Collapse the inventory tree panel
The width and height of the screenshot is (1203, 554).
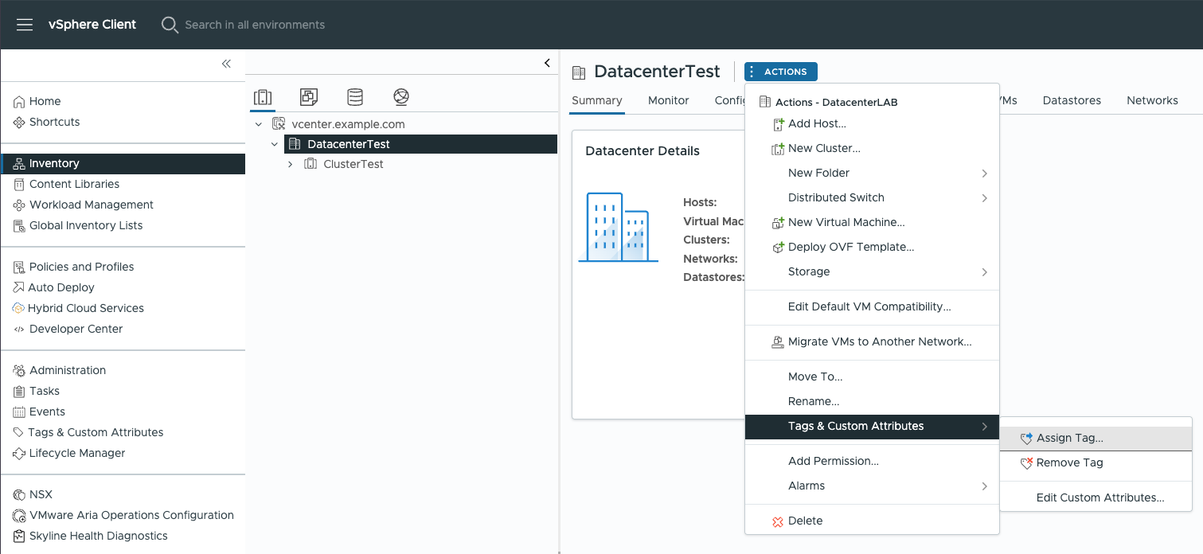pyautogui.click(x=547, y=63)
